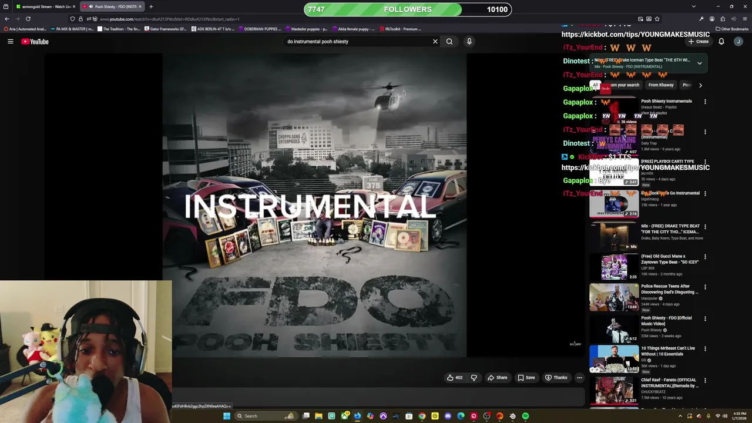This screenshot has width=752, height=423.
Task: Click the Thanks button
Action: coord(556,378)
